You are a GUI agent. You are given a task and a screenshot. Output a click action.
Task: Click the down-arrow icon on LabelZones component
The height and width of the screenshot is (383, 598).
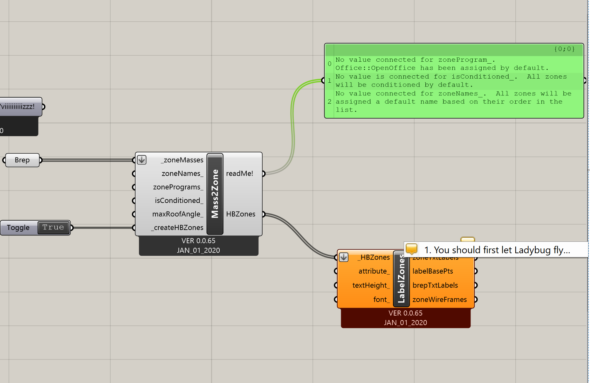(344, 257)
